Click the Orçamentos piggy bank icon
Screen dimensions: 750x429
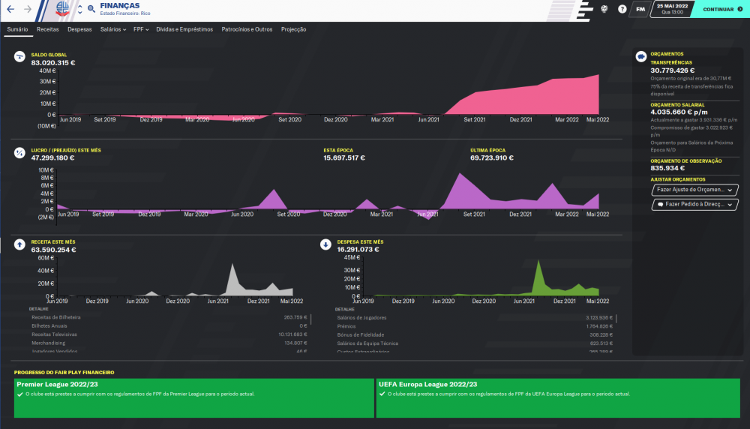click(x=641, y=56)
